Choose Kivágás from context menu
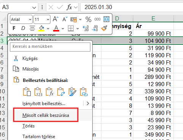 coord(50,58)
